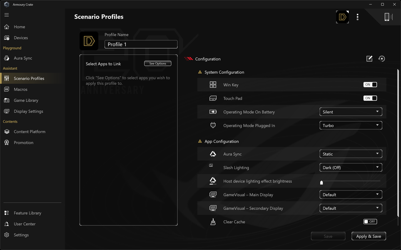Click the Content Platform layers icon
The height and width of the screenshot is (250, 401).
tap(7, 132)
